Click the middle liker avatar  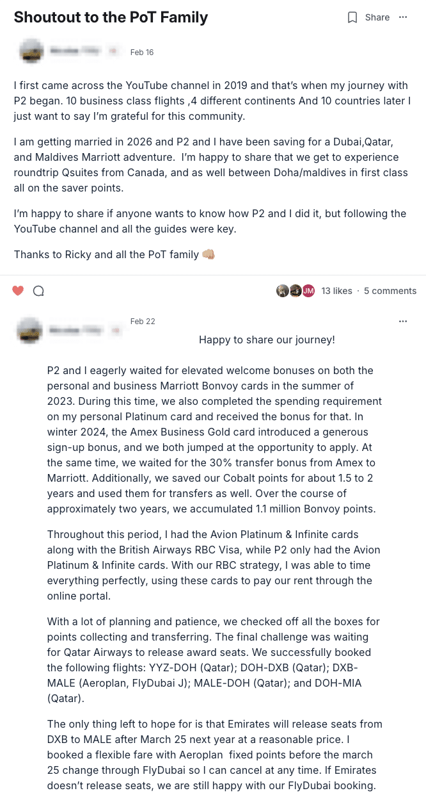pos(295,291)
